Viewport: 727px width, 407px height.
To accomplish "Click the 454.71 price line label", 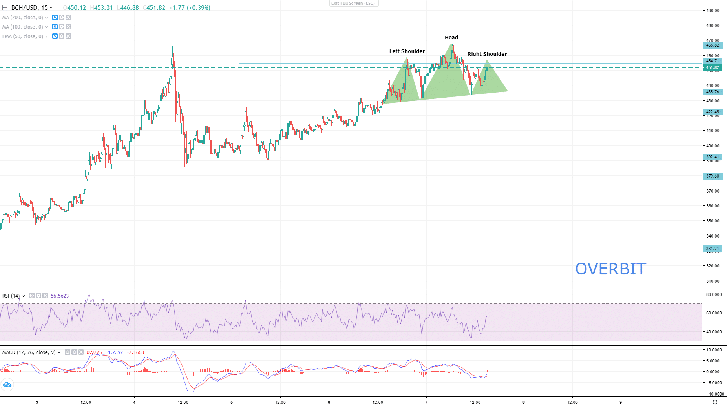I will tap(712, 61).
